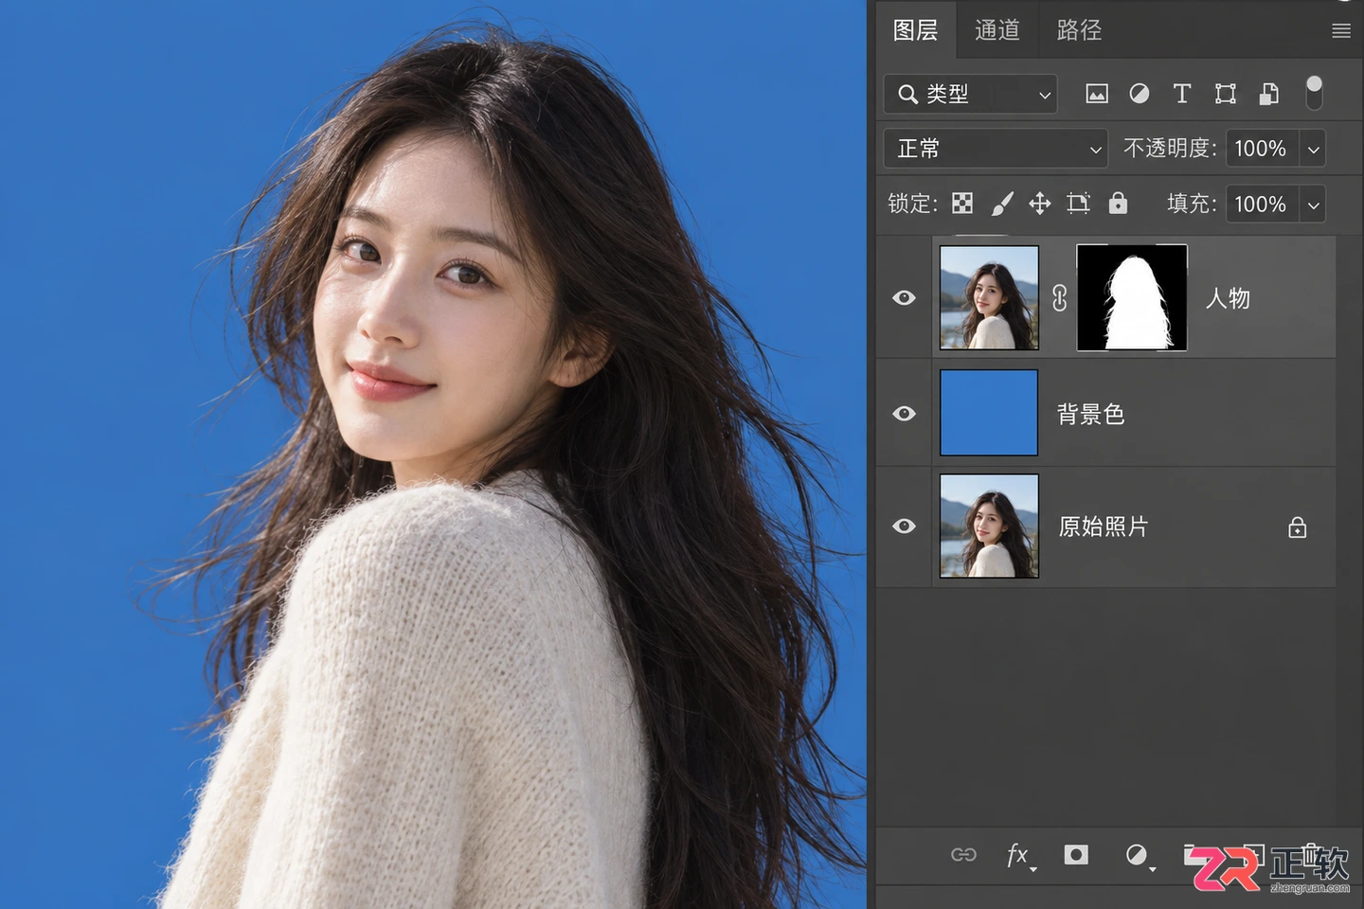Screen dimensions: 1364x909
Task: Filter layers by pixel layer icon
Action: [1097, 94]
